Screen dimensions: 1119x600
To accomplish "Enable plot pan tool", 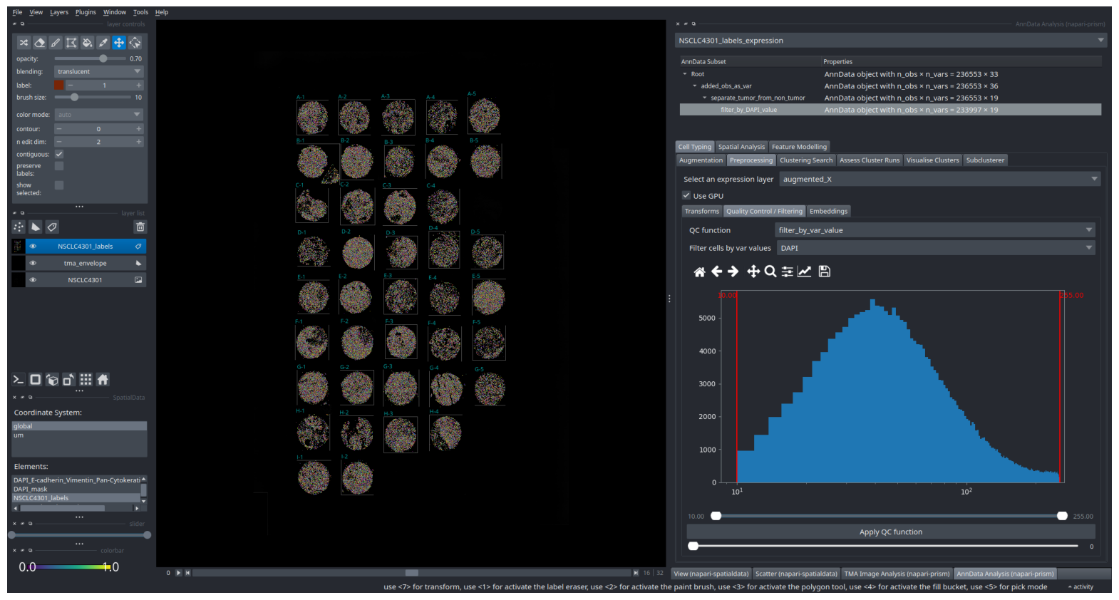I will click(x=753, y=271).
